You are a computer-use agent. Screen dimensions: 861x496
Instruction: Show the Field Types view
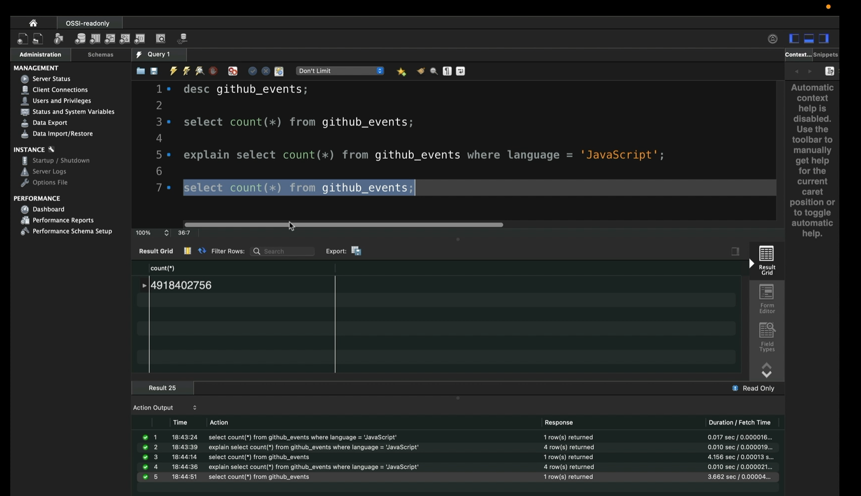[766, 337]
